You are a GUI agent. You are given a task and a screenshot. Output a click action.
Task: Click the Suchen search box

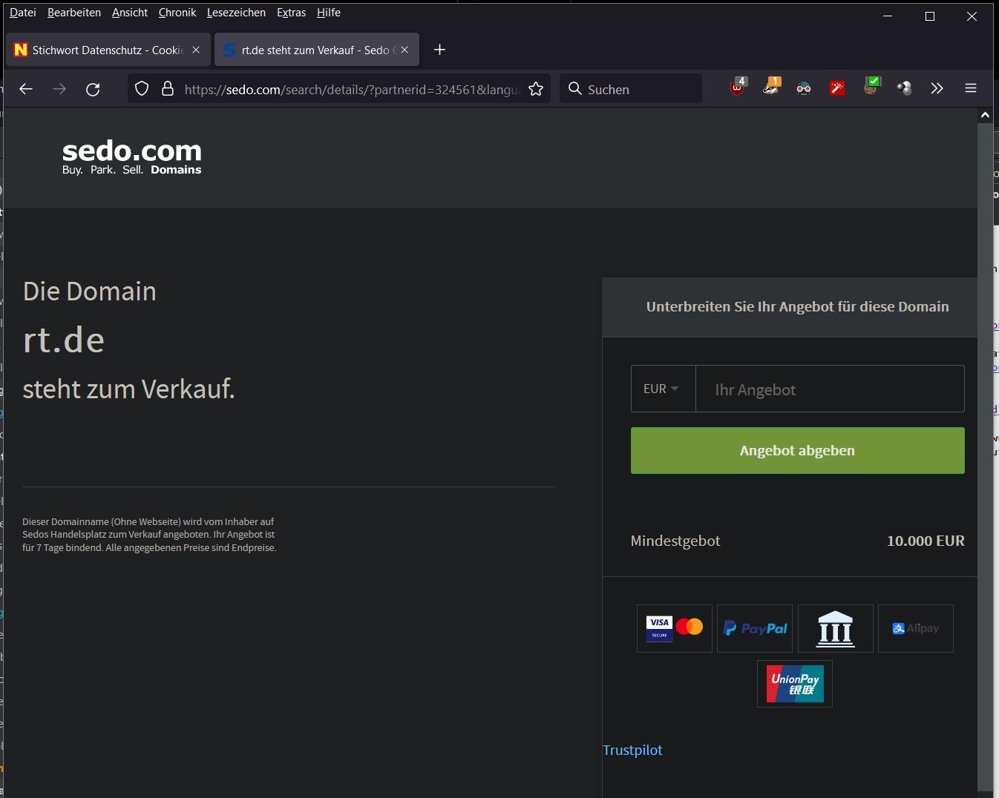[x=631, y=89]
